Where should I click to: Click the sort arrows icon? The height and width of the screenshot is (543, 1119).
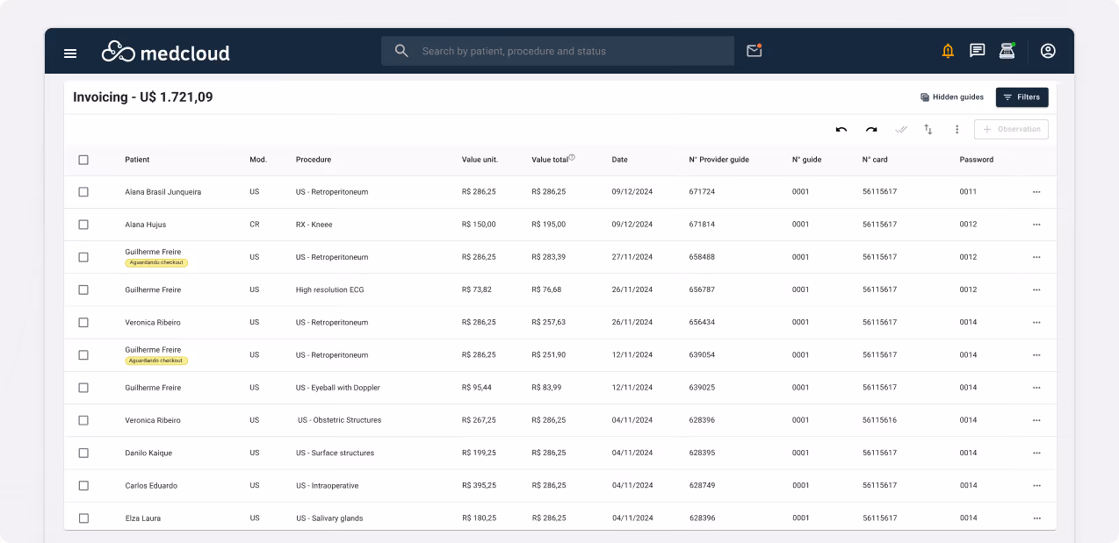928,129
